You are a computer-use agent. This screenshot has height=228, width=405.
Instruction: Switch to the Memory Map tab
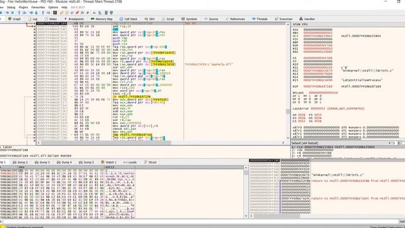click(x=101, y=19)
